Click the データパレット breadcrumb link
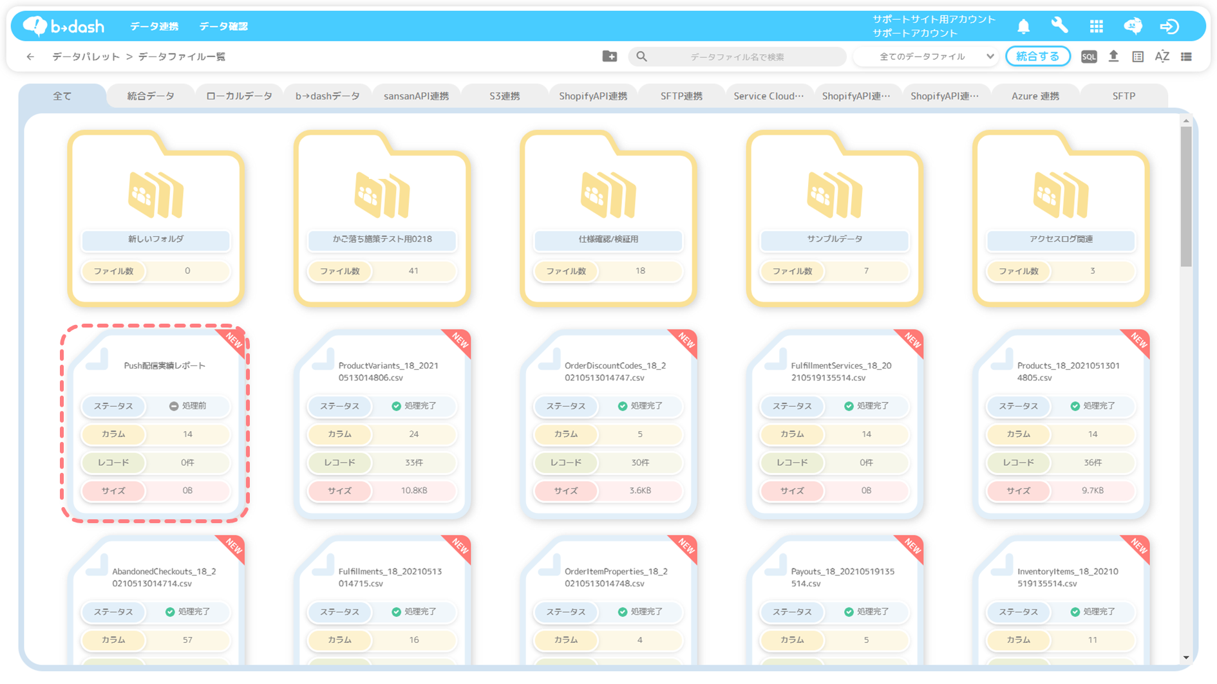1217x684 pixels. (x=86, y=57)
